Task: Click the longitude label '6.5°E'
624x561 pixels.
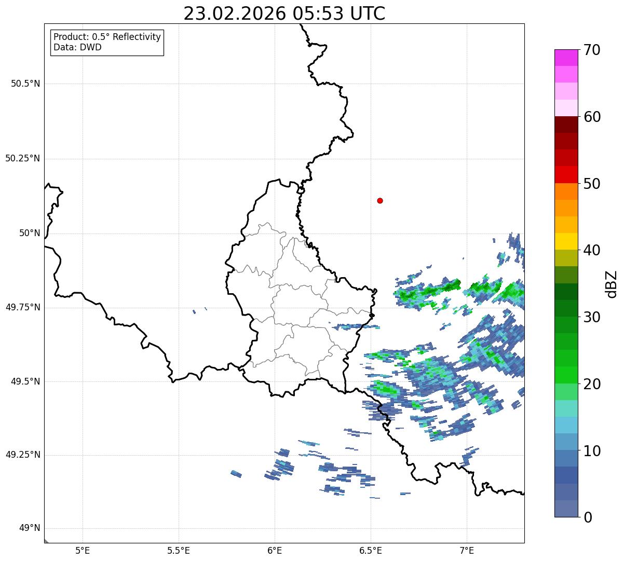Action: [371, 551]
